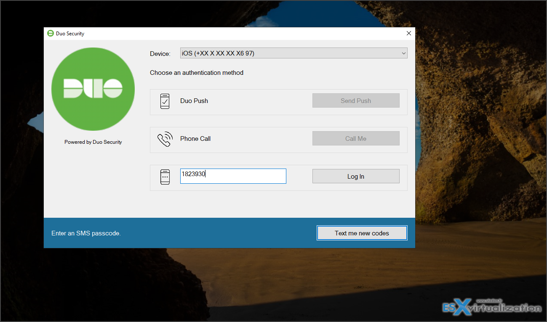The image size is (547, 322).
Task: Click the Log In button
Action: pos(356,177)
